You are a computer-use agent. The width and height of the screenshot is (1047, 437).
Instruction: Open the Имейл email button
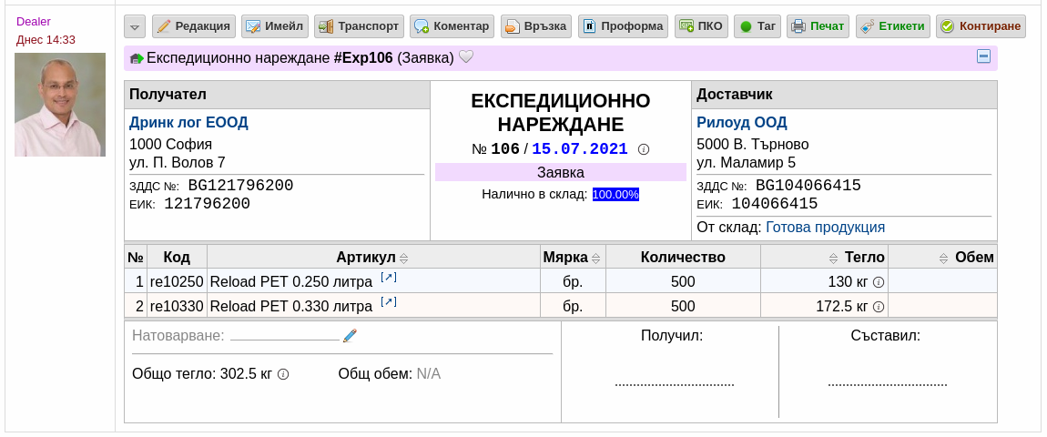point(274,26)
